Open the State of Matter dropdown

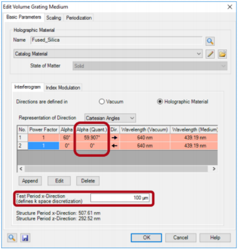point(150,66)
